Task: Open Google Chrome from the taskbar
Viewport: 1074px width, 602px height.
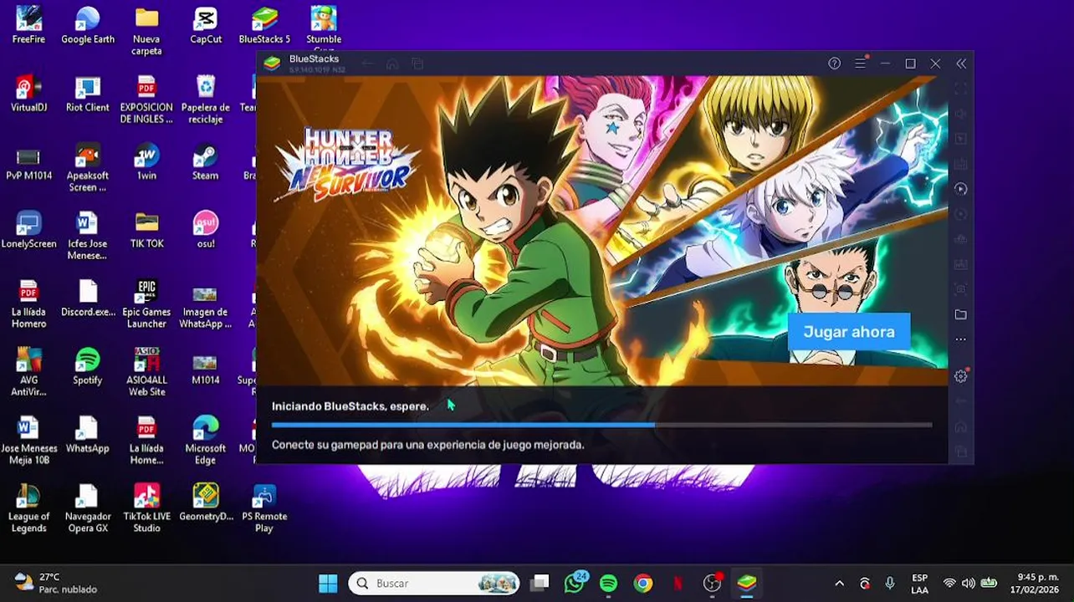Action: coord(643,583)
